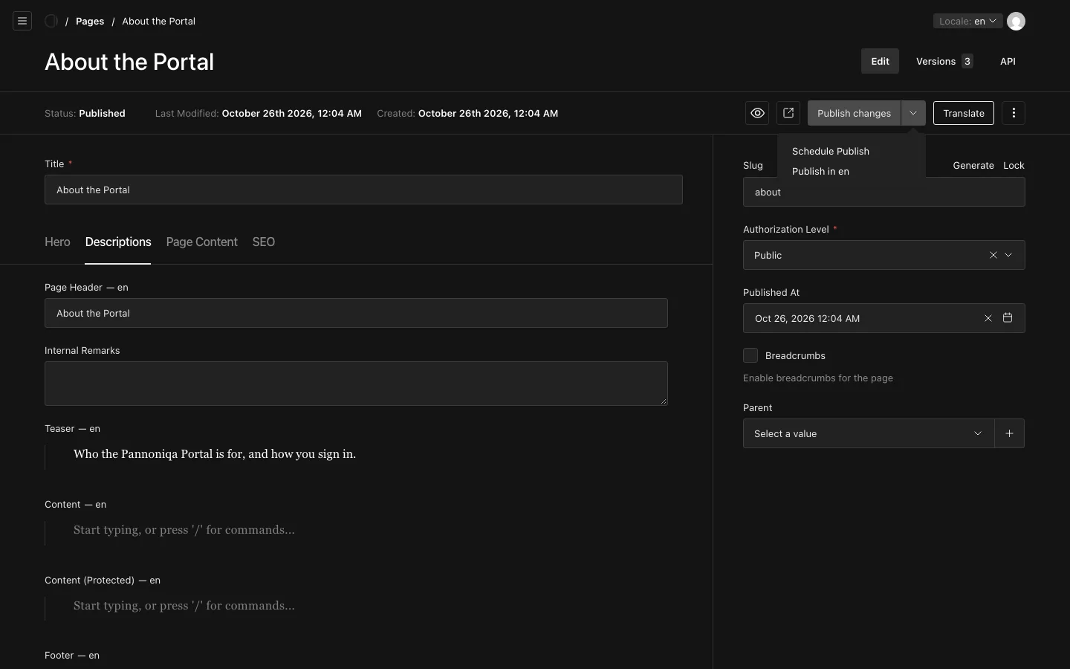The height and width of the screenshot is (669, 1070).
Task: Click the Translate button
Action: 964,113
